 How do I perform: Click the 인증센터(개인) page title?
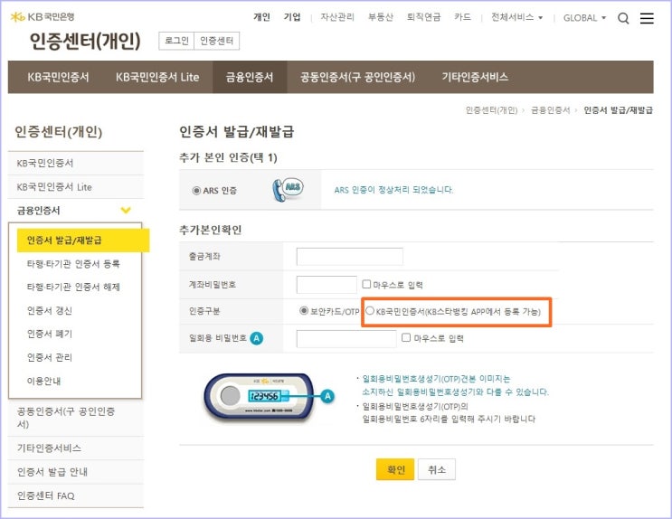point(85,41)
